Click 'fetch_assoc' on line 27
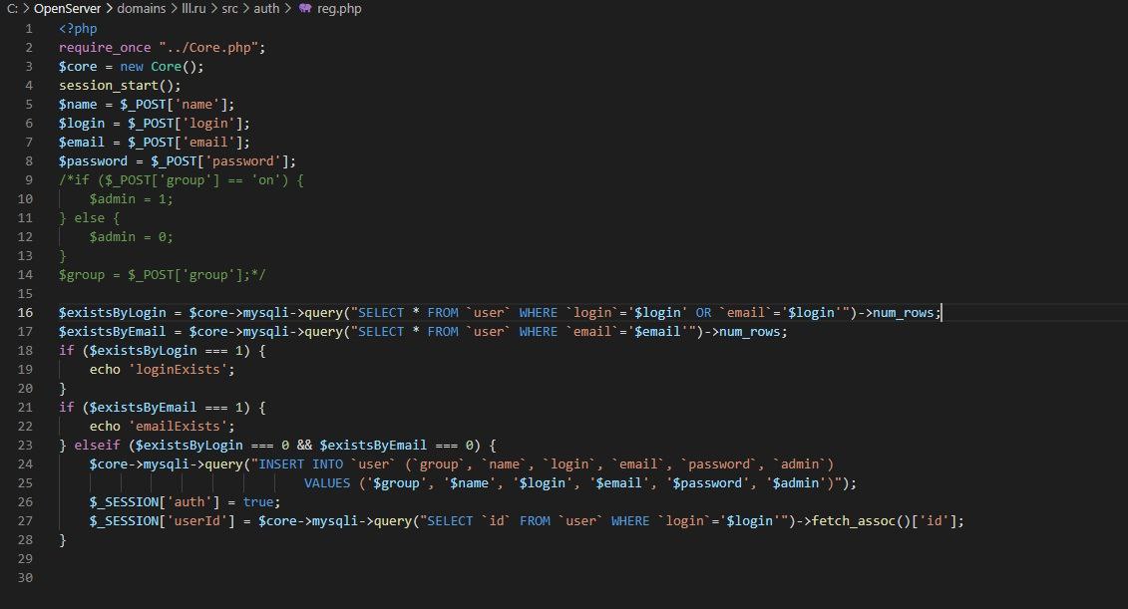This screenshot has width=1128, height=609. tap(853, 521)
